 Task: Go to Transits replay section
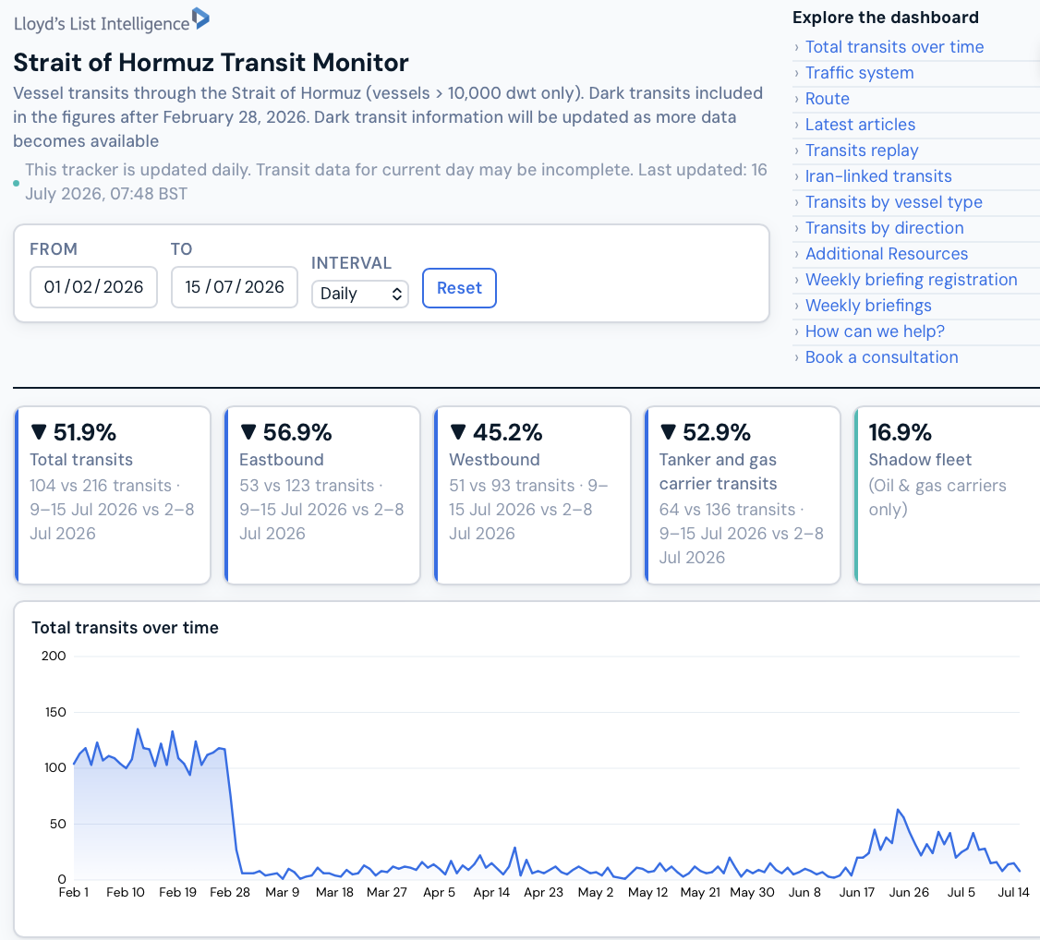(x=862, y=151)
